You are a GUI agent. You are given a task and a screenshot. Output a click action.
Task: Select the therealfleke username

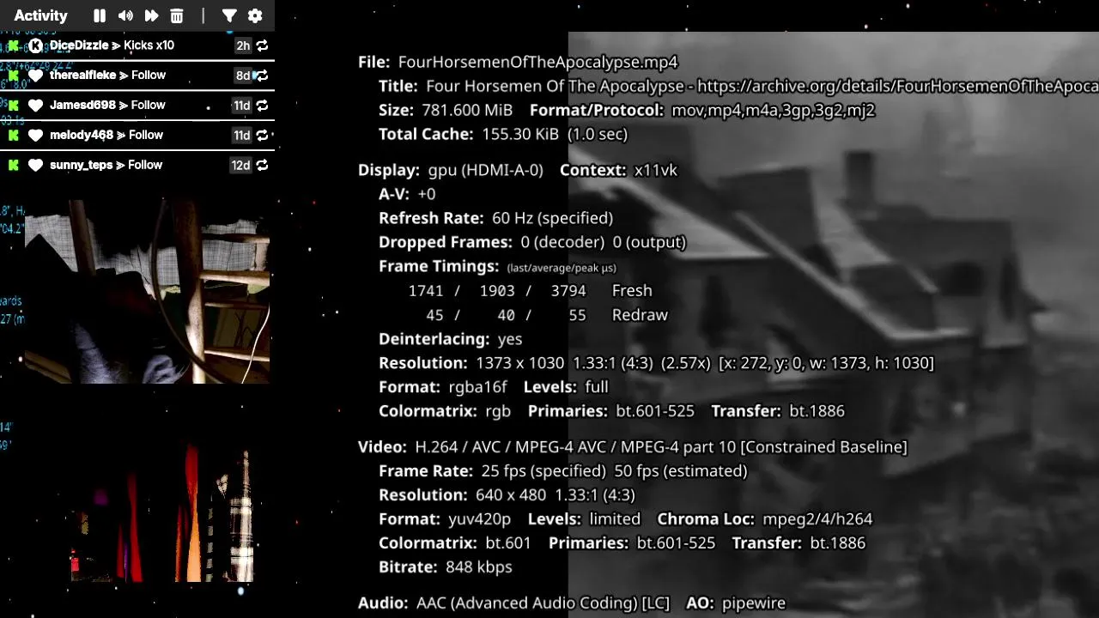(x=82, y=76)
